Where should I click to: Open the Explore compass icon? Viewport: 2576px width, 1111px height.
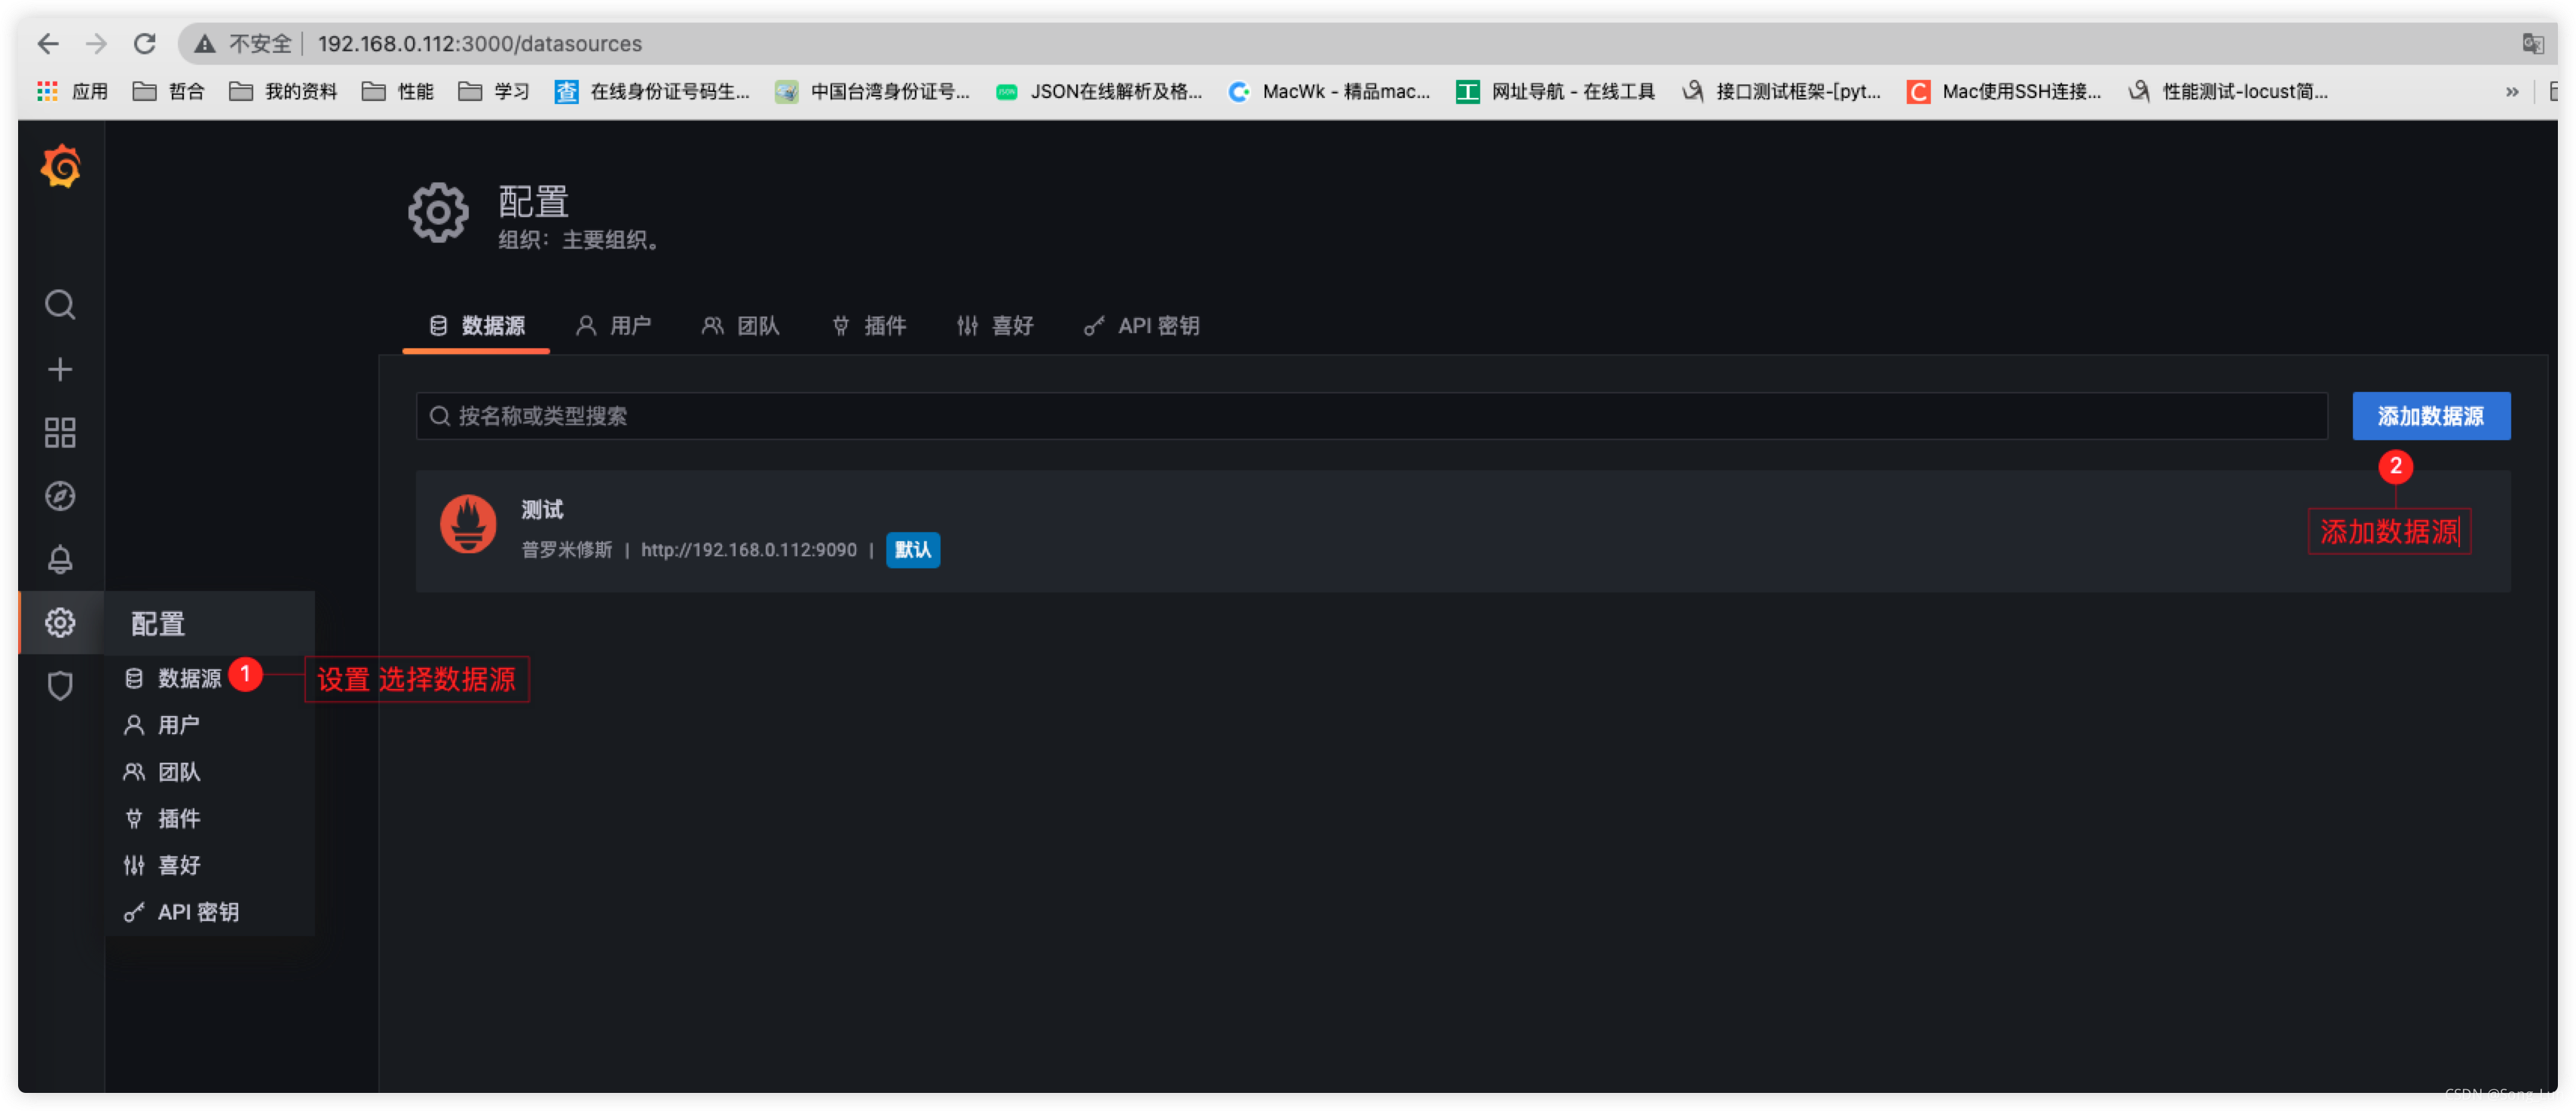pyautogui.click(x=60, y=496)
